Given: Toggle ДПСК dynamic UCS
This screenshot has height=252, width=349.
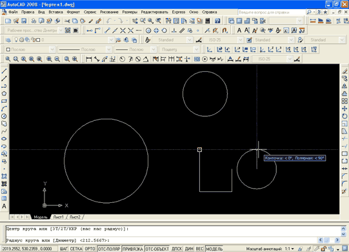Looking at the screenshot, I should tap(177, 249).
